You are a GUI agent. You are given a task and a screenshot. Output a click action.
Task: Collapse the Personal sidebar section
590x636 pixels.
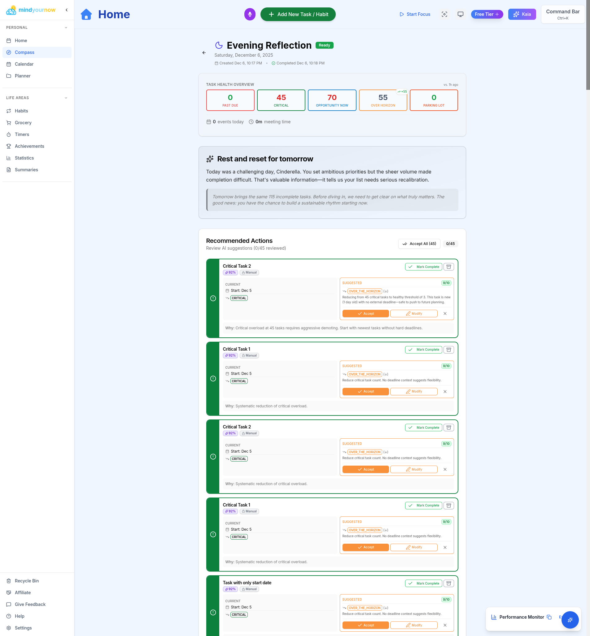(66, 28)
